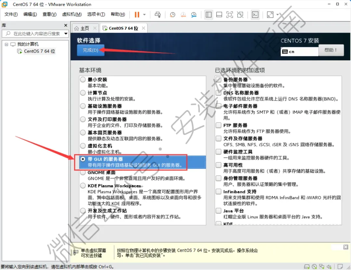The height and width of the screenshot is (270, 351).
Task: Click the keyboard icon in hint bar
Action: (76, 252)
